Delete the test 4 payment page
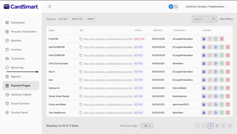The width and height of the screenshot is (237, 134). pos(228,72)
